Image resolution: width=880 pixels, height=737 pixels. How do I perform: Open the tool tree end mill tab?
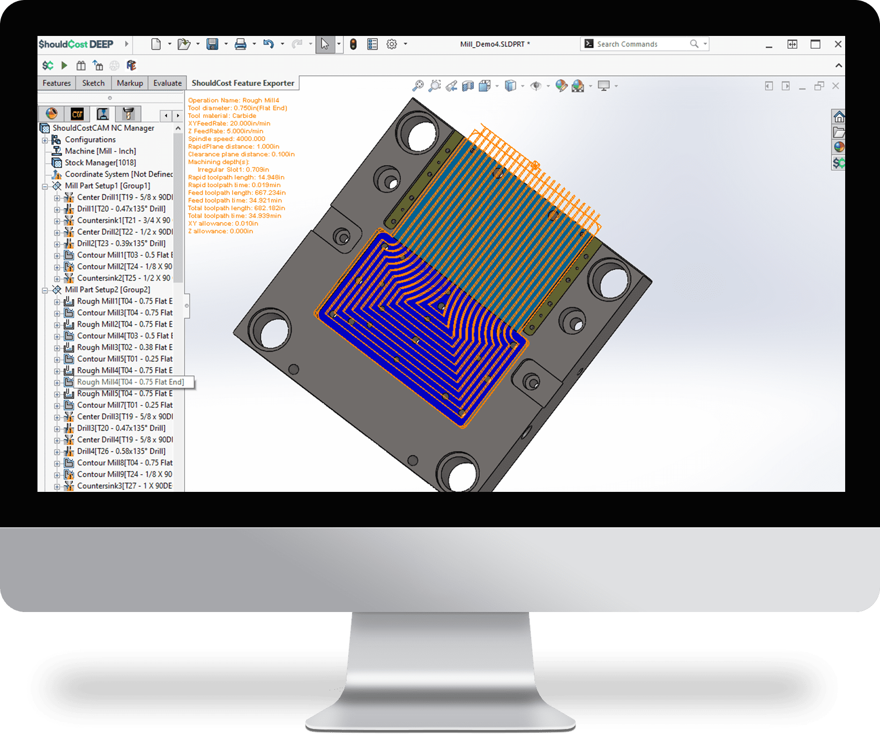128,114
